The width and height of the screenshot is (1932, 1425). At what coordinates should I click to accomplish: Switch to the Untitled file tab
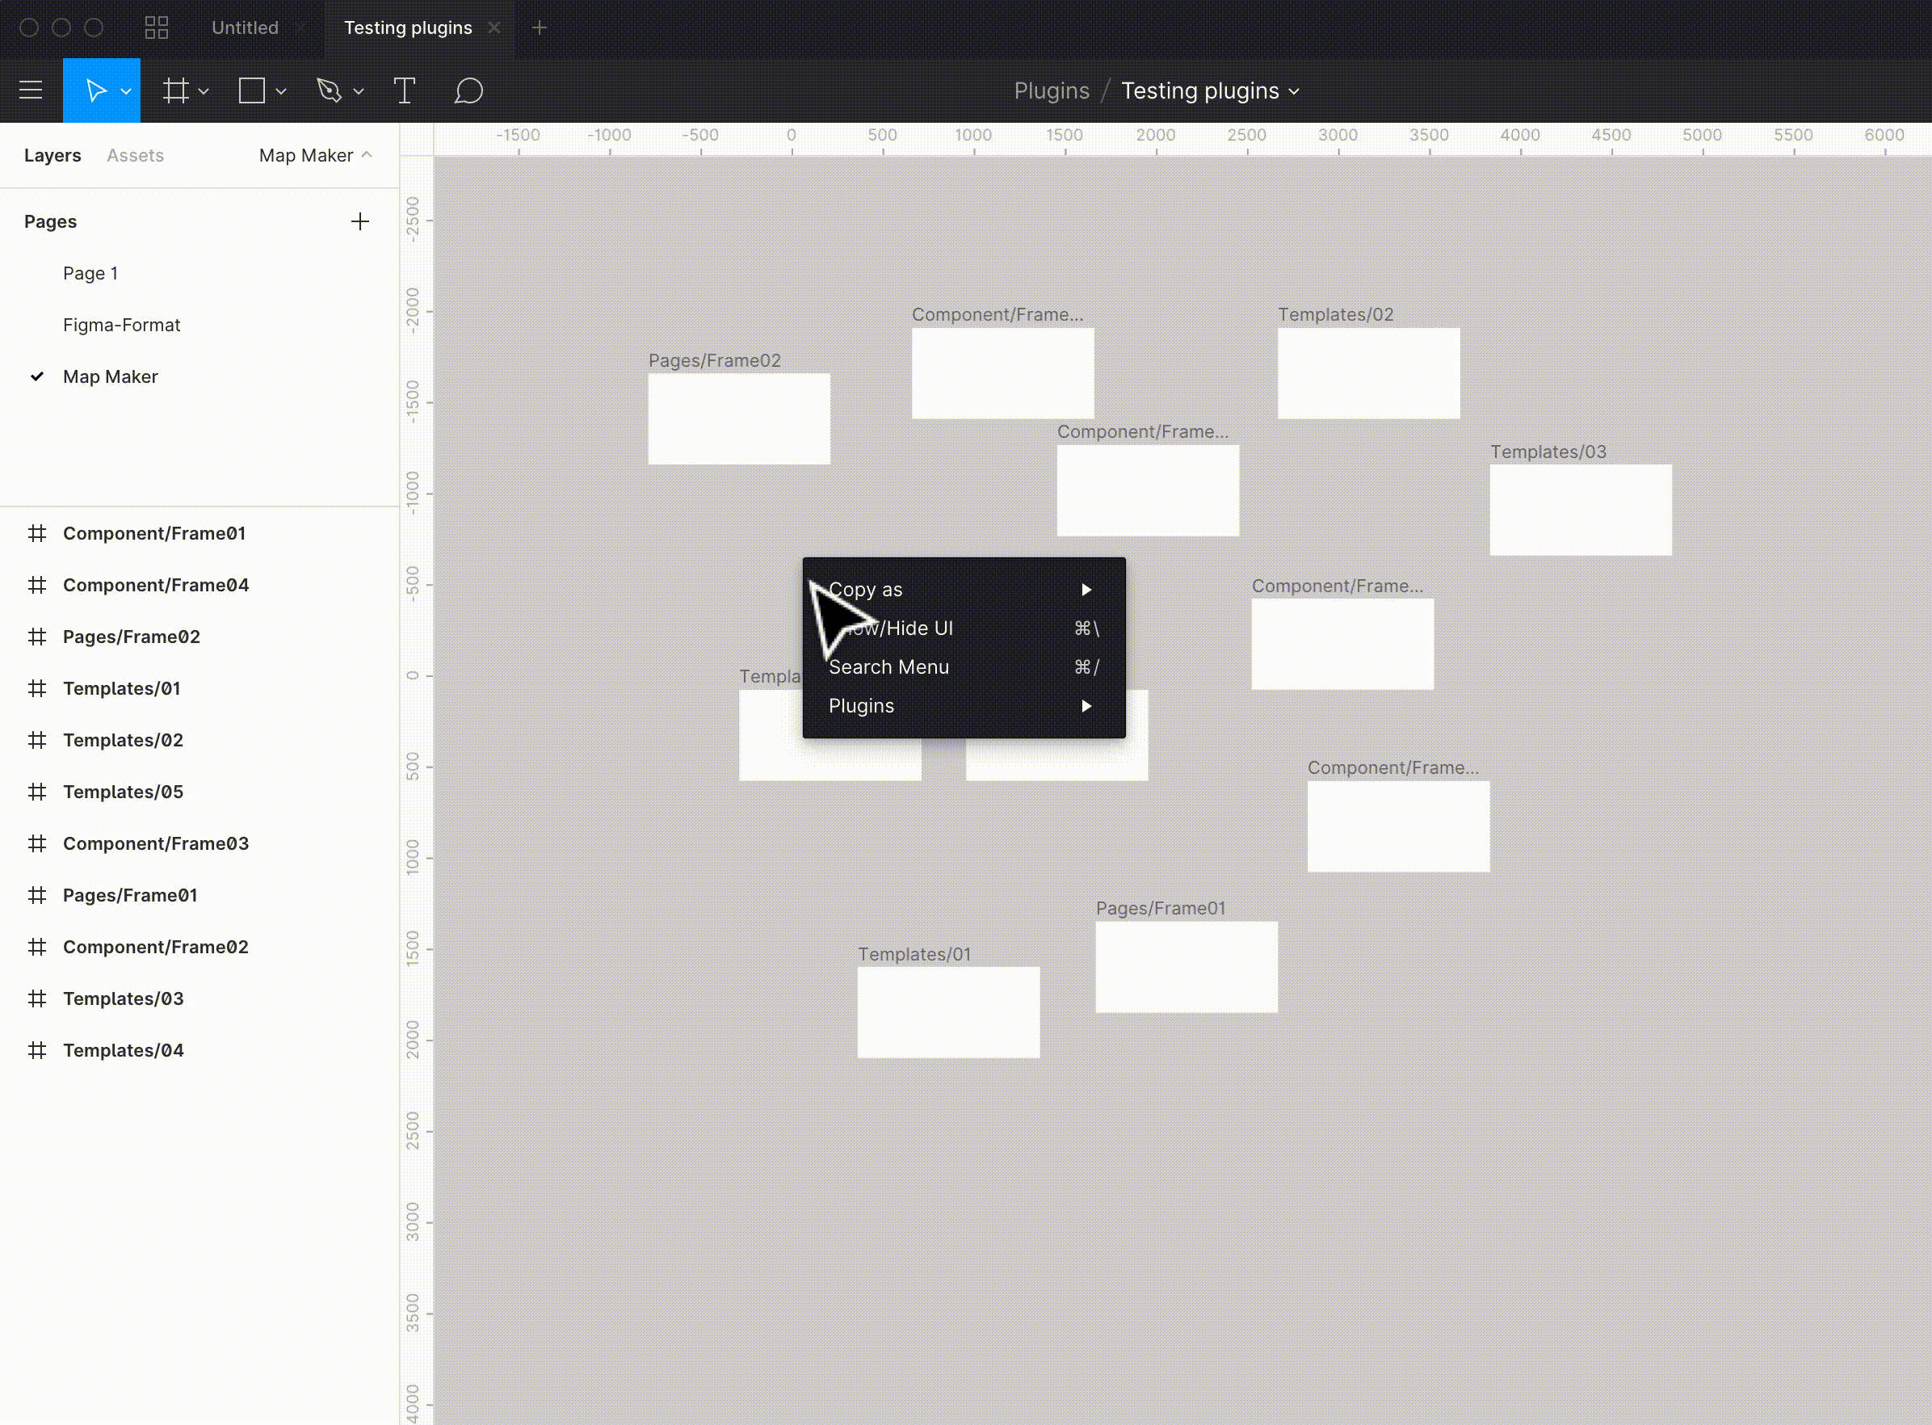(x=245, y=27)
